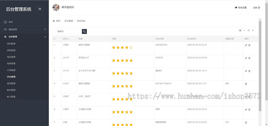The image size is (268, 126).
Task: Delete the row with reply 555
Action: (x=246, y=122)
